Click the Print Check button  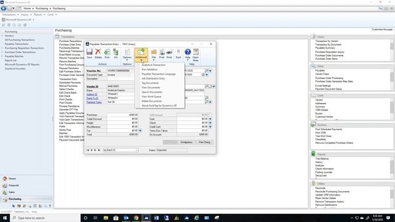204,142
